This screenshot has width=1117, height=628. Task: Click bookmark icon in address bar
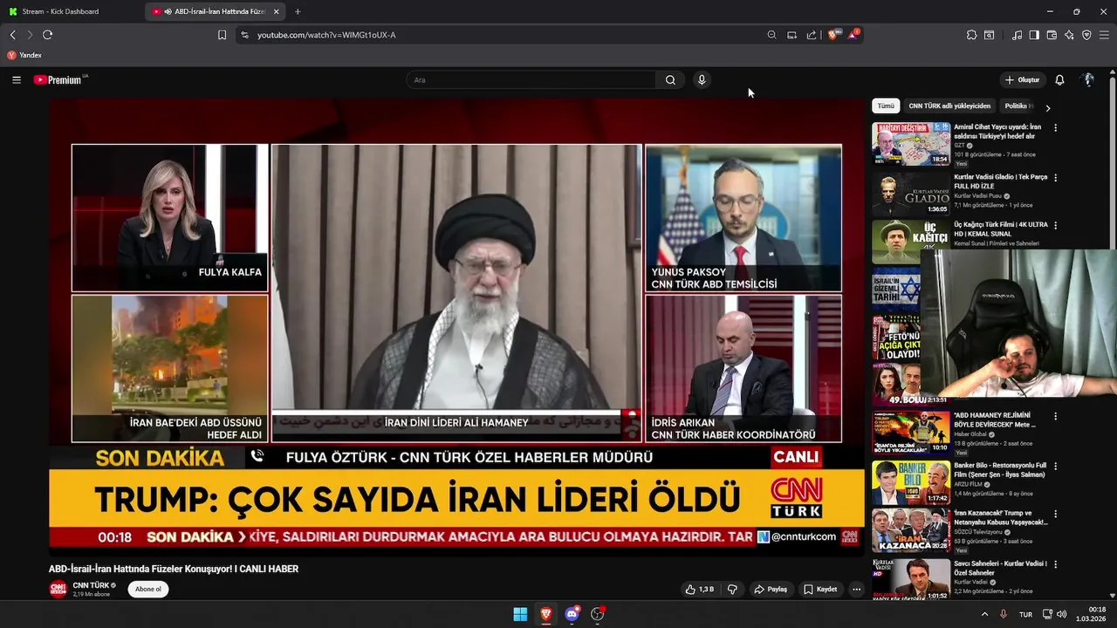click(x=222, y=35)
